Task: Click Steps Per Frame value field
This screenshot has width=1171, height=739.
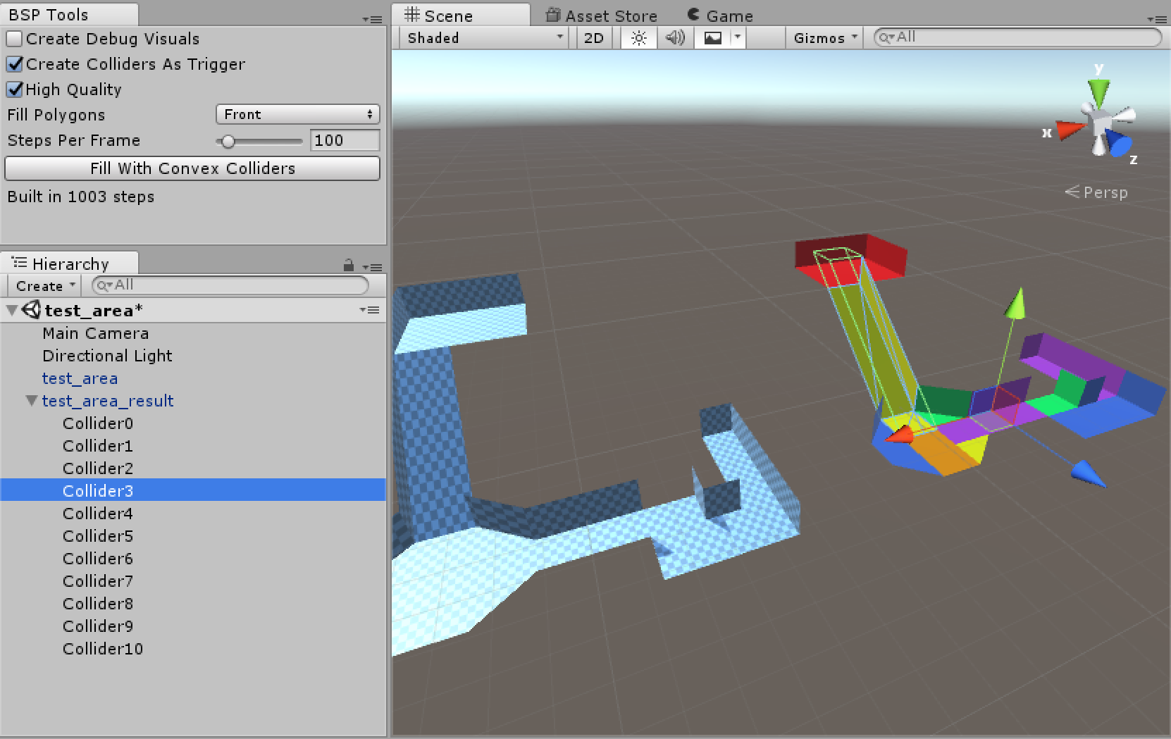Action: [345, 140]
